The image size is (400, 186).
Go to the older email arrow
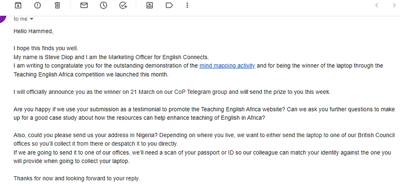point(392,5)
